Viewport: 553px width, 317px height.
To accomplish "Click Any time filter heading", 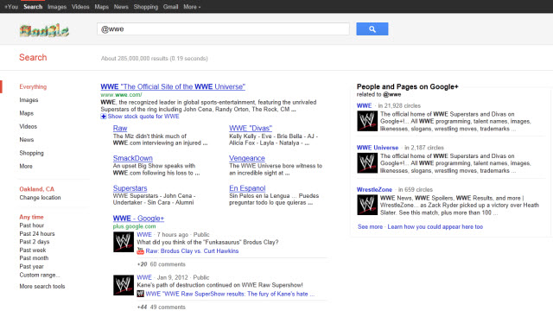I will click(x=31, y=217).
